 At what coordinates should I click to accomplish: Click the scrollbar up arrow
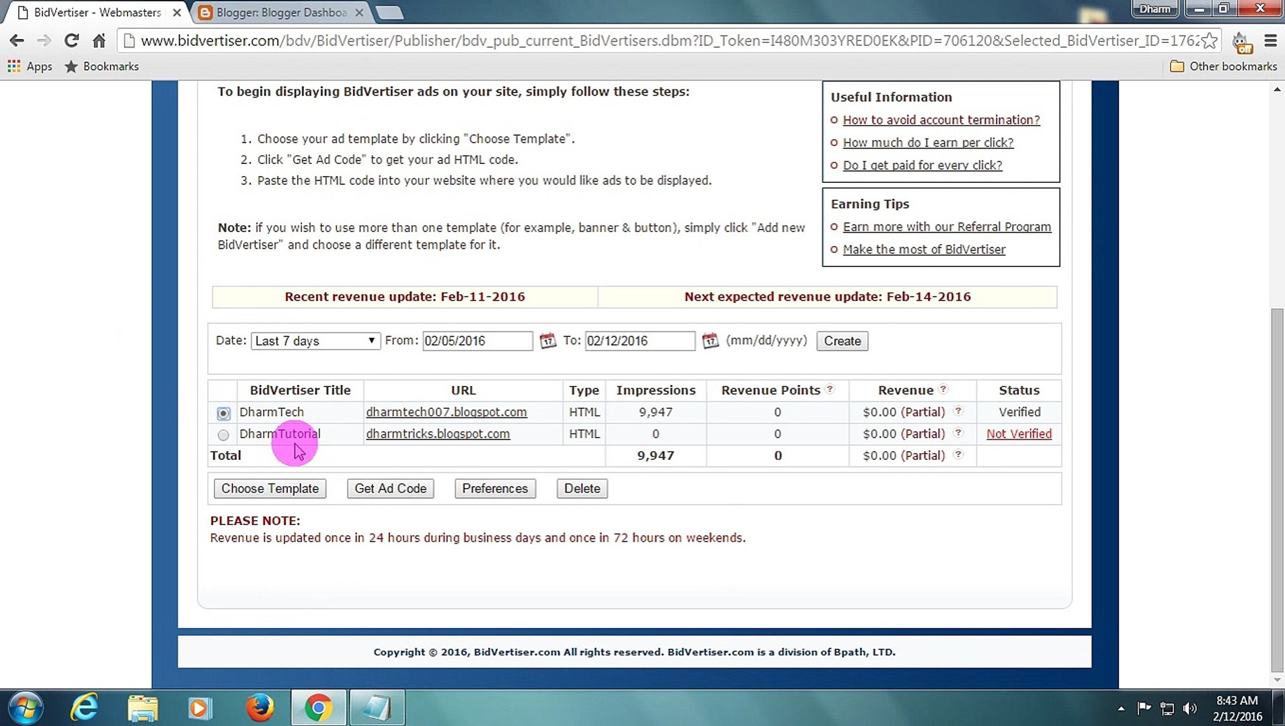1277,89
